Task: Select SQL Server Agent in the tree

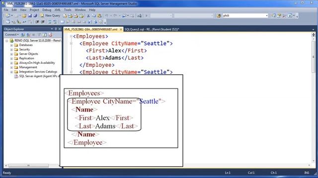Action: pos(37,76)
